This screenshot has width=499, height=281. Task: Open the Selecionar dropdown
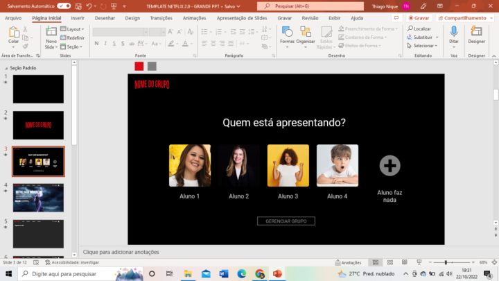click(x=425, y=46)
